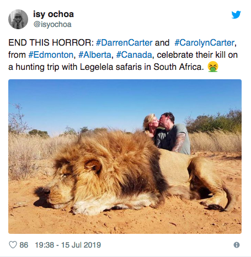The image size is (251, 257).
Task: Click the Twitter bird logo icon
Action: (x=236, y=15)
